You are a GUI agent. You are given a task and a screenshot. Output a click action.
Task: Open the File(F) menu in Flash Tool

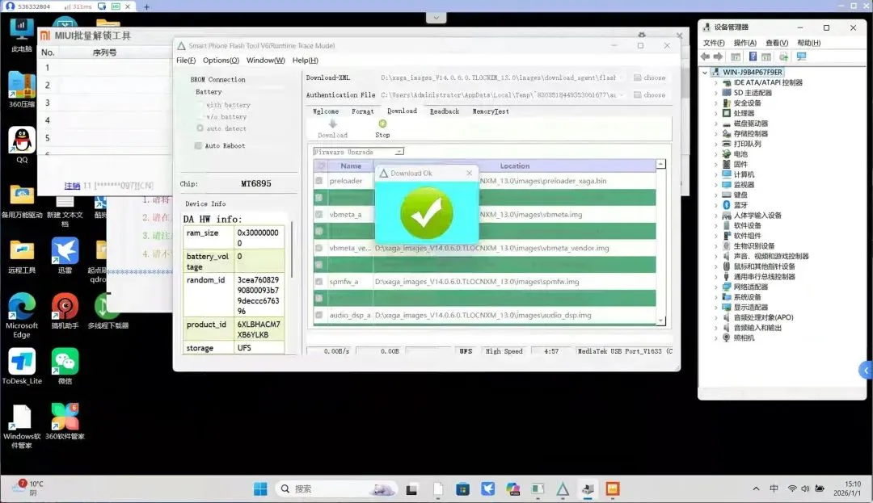click(x=186, y=60)
